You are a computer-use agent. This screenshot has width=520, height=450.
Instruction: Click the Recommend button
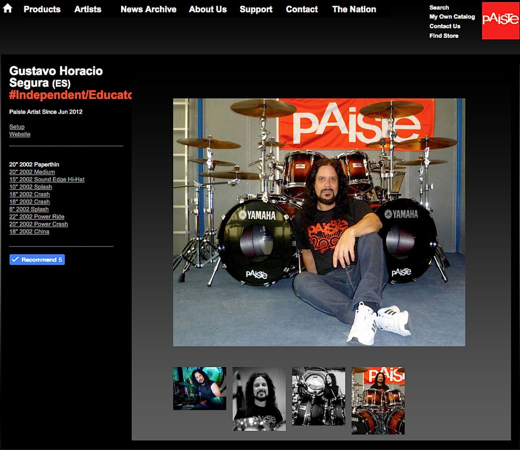pyautogui.click(x=37, y=260)
